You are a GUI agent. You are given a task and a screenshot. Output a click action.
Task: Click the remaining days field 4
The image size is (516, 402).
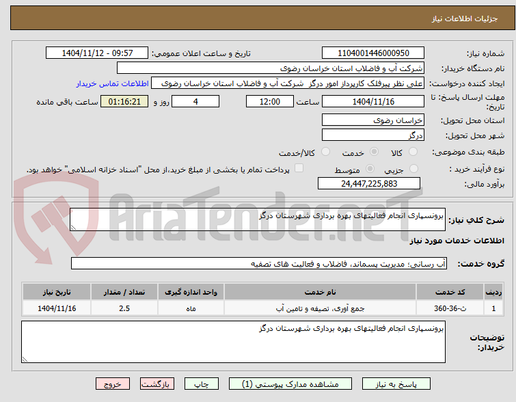coord(195,101)
